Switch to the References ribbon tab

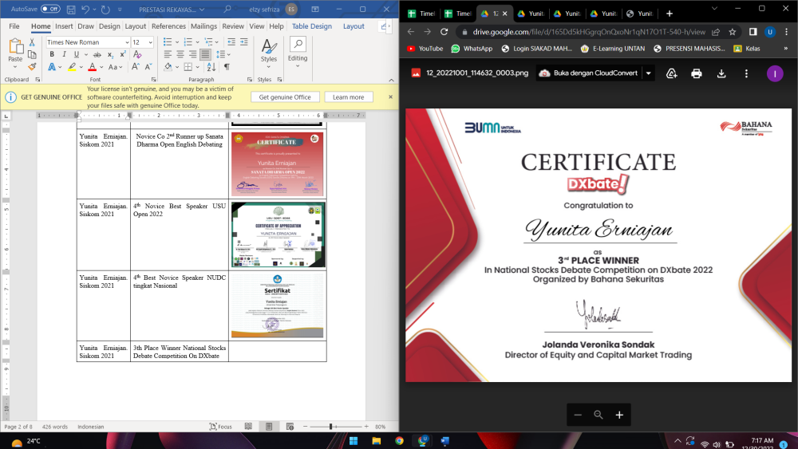(168, 26)
